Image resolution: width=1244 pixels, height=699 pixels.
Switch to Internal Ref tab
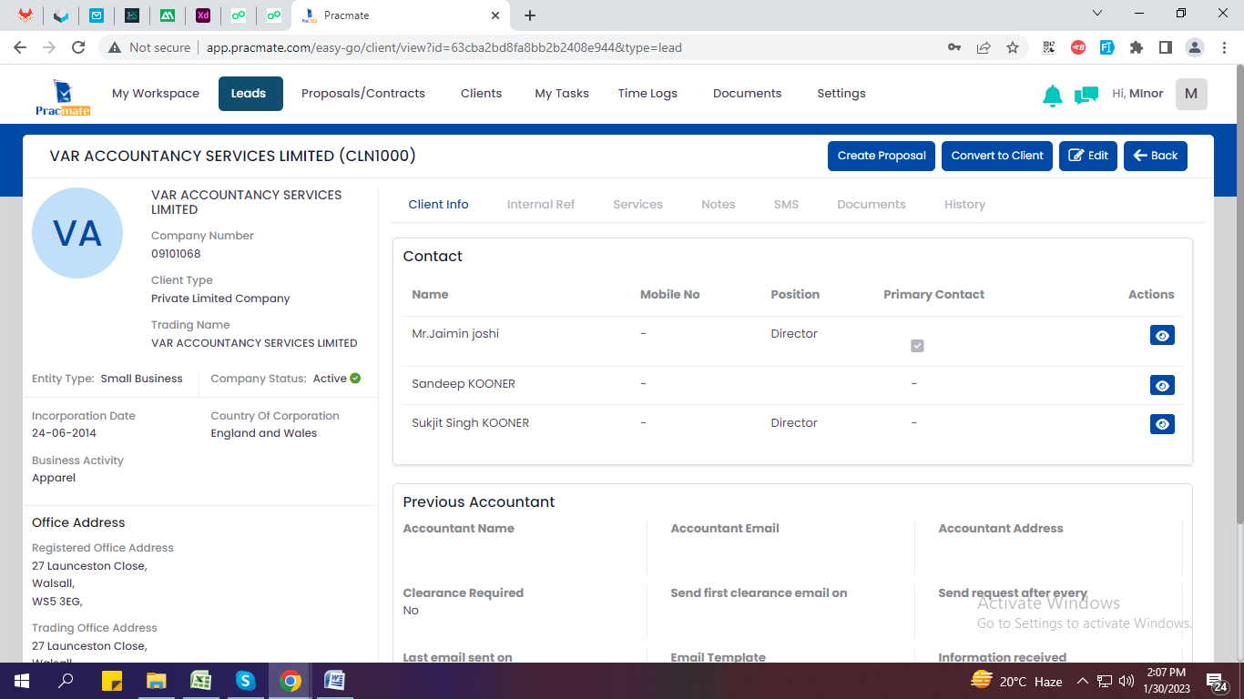[x=541, y=205]
